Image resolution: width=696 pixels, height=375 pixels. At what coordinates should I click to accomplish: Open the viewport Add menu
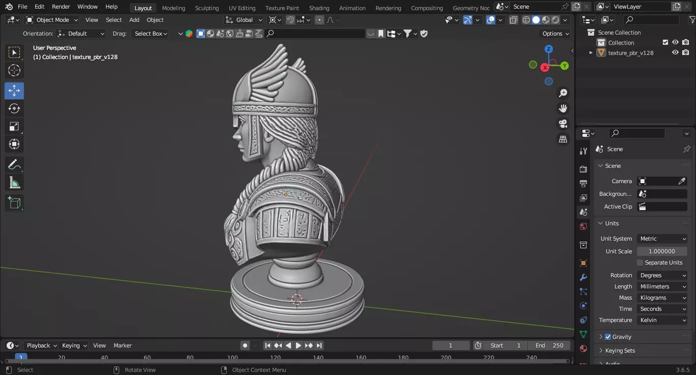point(134,20)
